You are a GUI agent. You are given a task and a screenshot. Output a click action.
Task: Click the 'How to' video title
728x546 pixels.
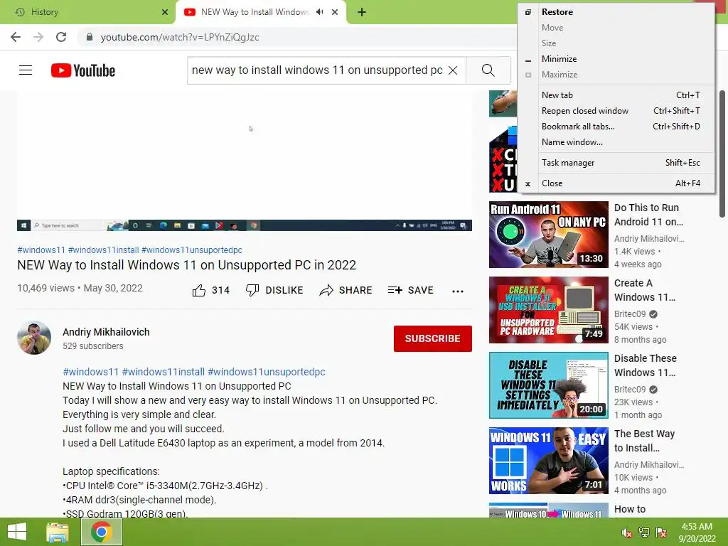630,509
